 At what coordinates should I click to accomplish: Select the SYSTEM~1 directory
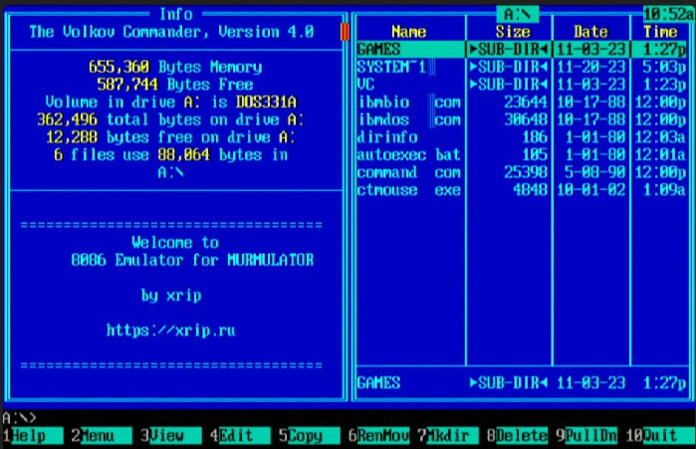tap(522, 67)
